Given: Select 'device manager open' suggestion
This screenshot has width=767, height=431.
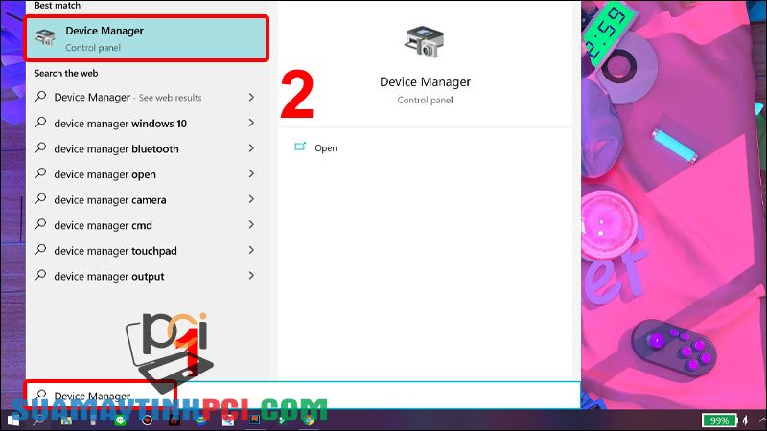Looking at the screenshot, I should pos(147,174).
